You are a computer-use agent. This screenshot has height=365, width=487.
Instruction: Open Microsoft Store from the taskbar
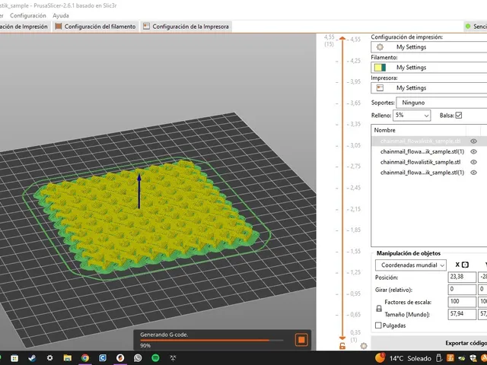[x=14, y=358]
